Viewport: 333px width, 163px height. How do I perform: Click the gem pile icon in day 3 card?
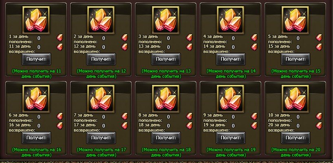point(165,20)
